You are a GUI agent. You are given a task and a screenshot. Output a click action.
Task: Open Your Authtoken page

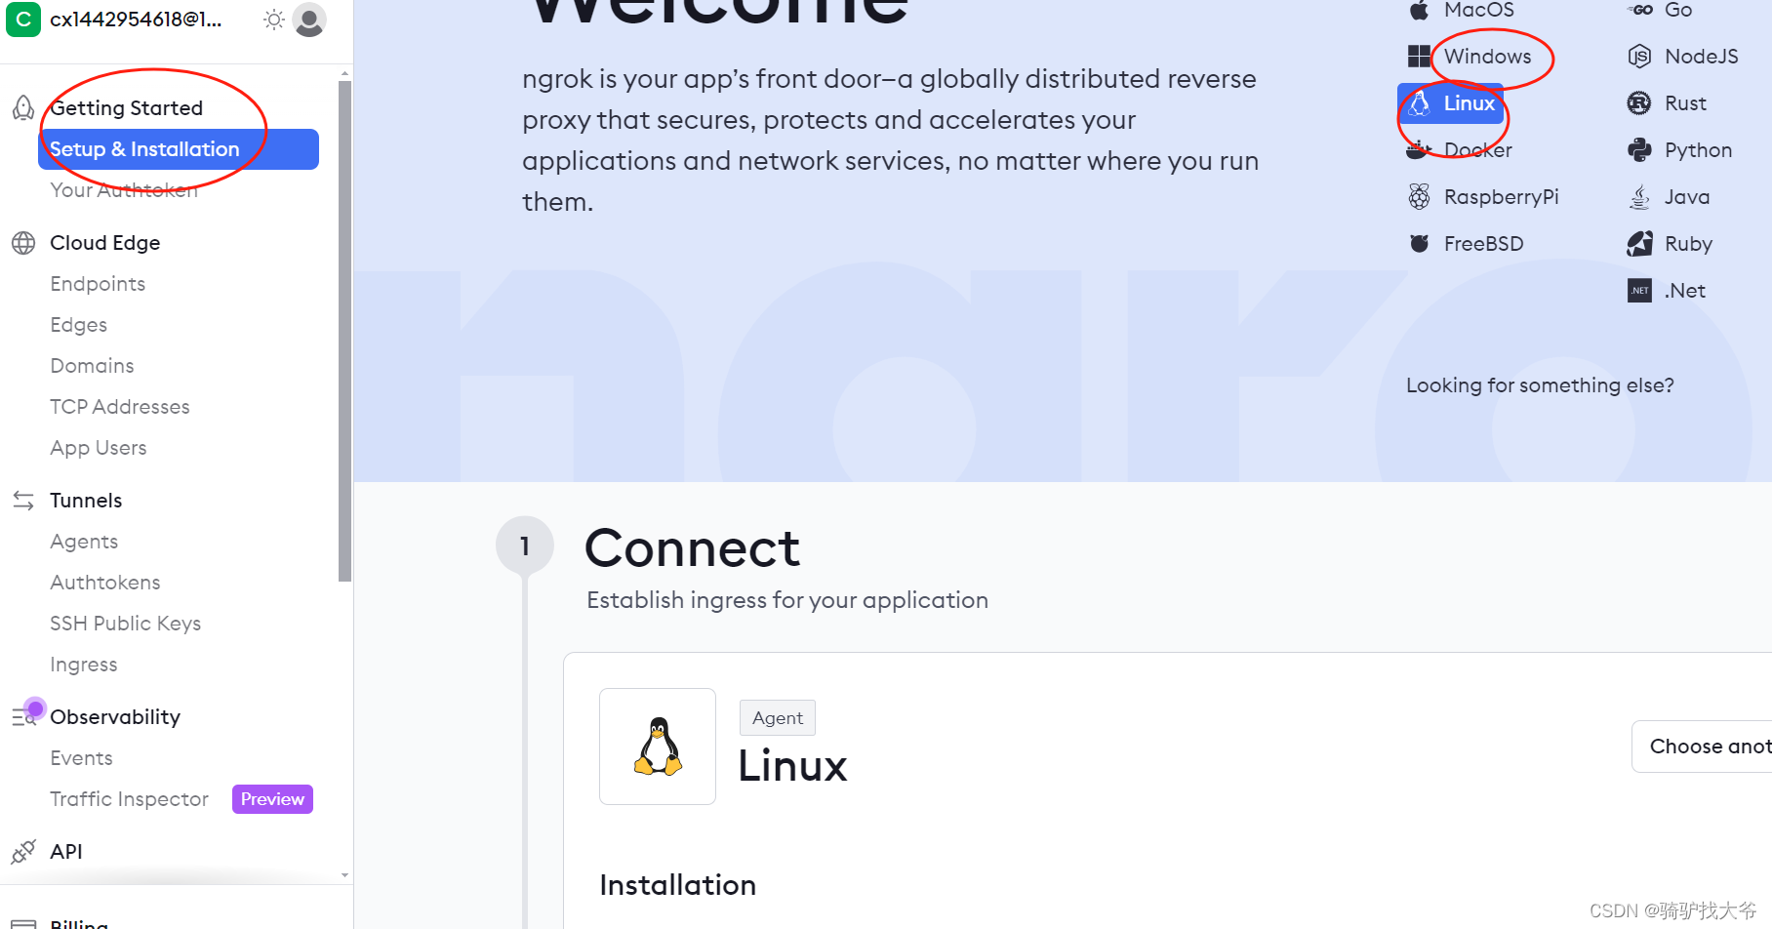coord(124,190)
